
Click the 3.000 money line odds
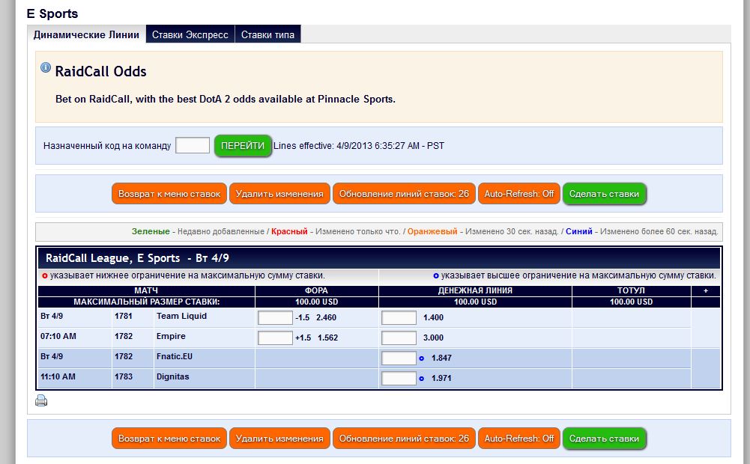[433, 338]
